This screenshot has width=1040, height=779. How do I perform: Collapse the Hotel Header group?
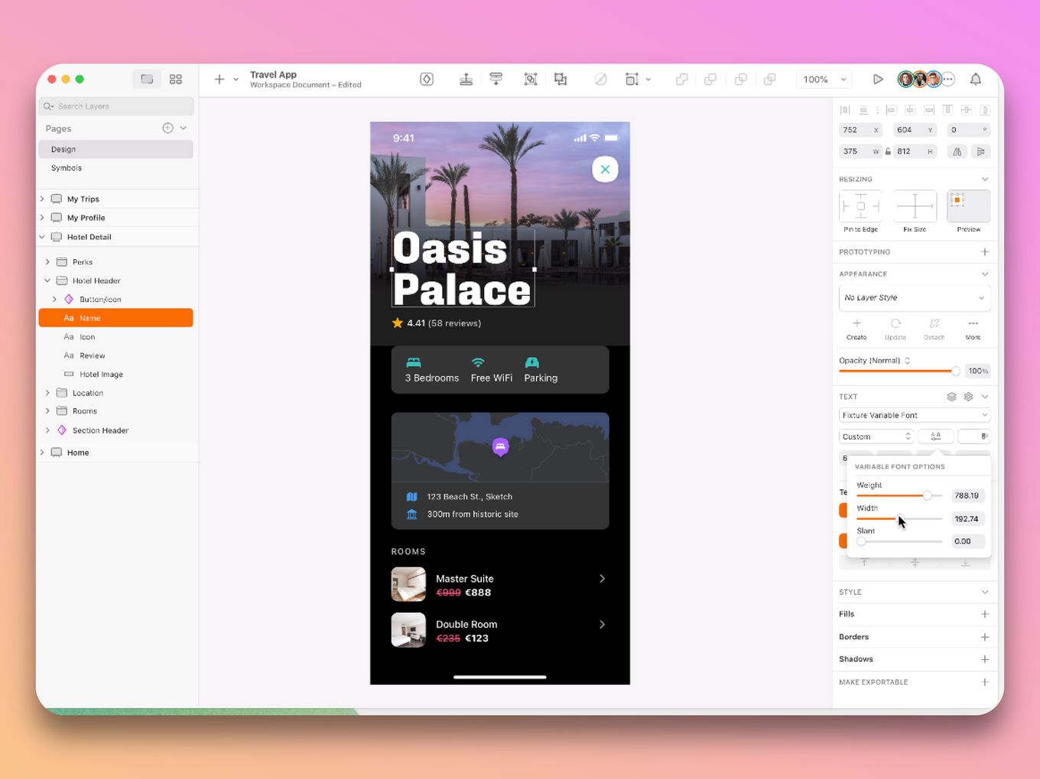[47, 281]
